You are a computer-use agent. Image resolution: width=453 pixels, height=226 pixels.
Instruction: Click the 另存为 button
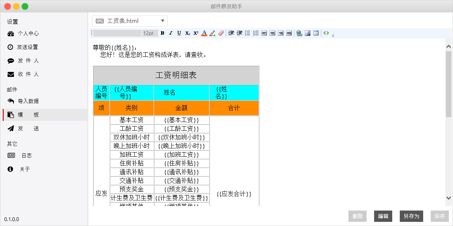coord(411,216)
